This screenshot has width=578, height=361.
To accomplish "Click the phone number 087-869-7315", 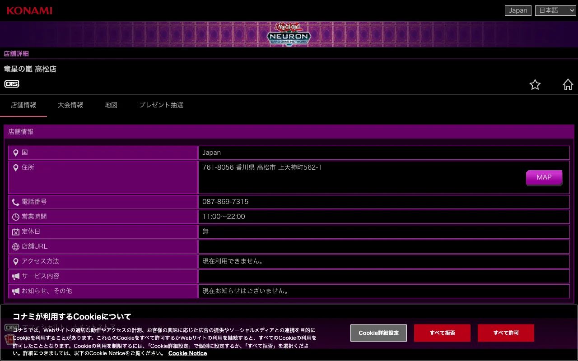I will [x=225, y=202].
